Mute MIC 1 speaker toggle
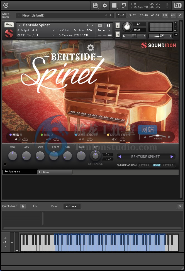185x271 pixels. pos(18,139)
